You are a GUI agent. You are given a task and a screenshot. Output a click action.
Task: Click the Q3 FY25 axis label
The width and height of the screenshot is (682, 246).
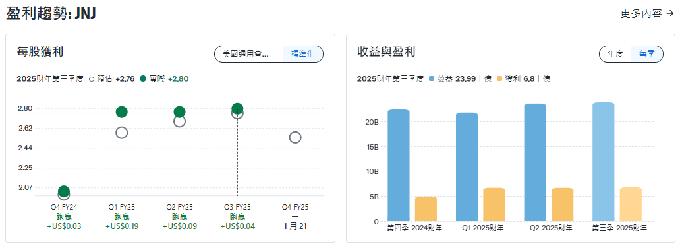tap(237, 207)
